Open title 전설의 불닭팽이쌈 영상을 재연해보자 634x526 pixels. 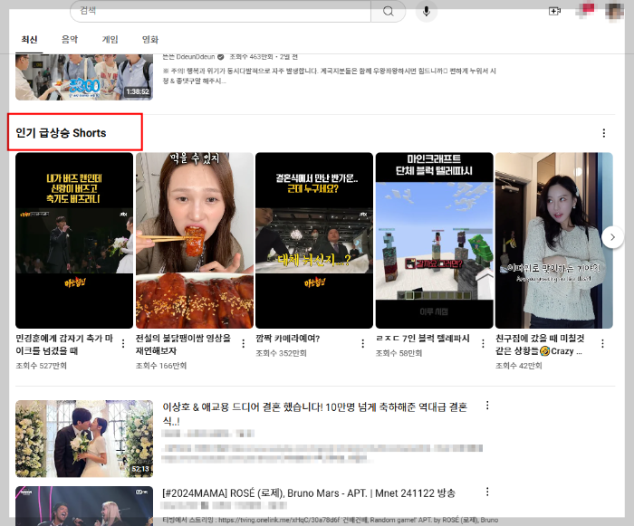[x=183, y=344]
